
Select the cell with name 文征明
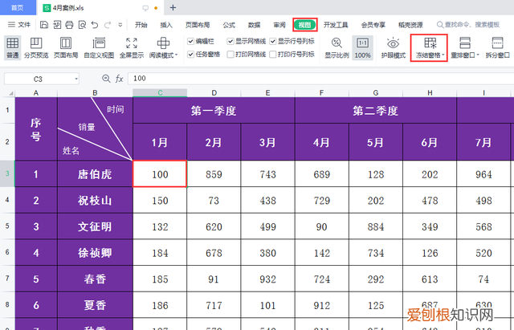click(95, 226)
